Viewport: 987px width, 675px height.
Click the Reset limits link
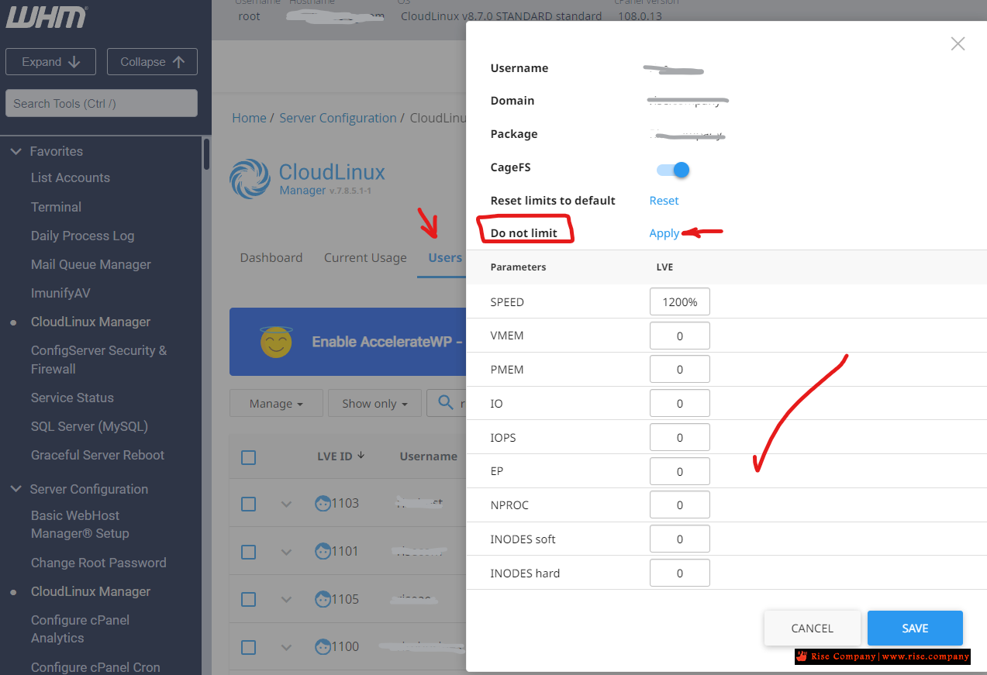[664, 201]
